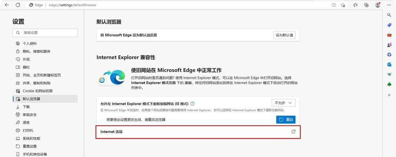Open 手机和其他设备 settings section
The image size is (396, 157).
[45, 154]
